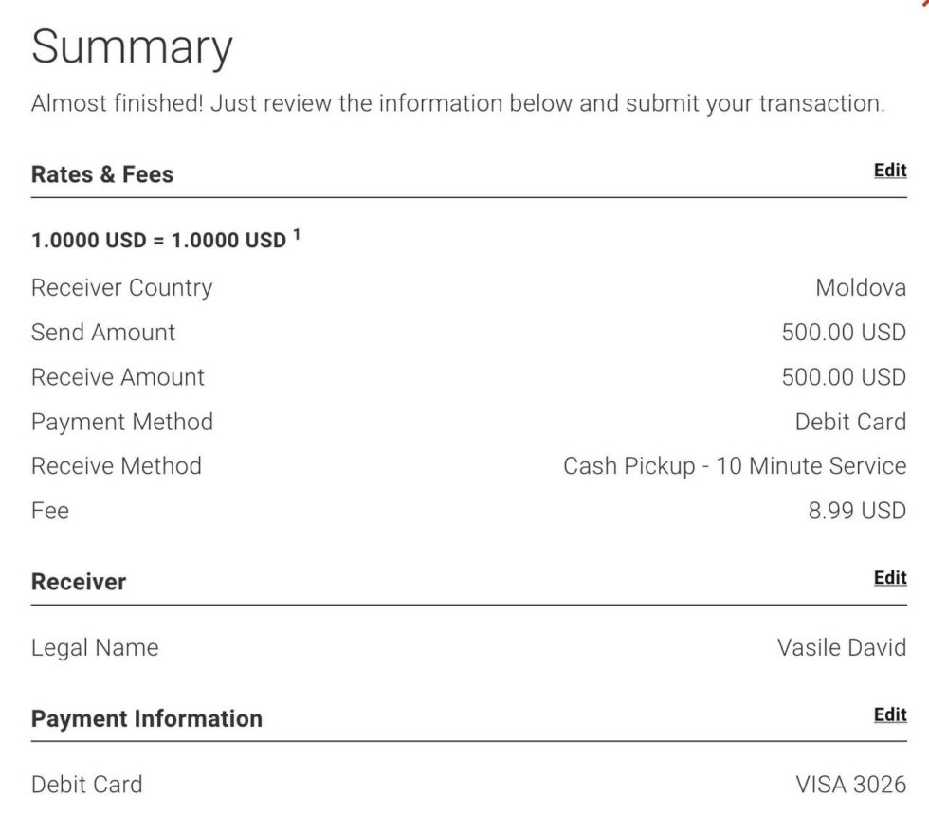
Task: Click the 1.0000 USD exchange rate line
Action: (157, 241)
